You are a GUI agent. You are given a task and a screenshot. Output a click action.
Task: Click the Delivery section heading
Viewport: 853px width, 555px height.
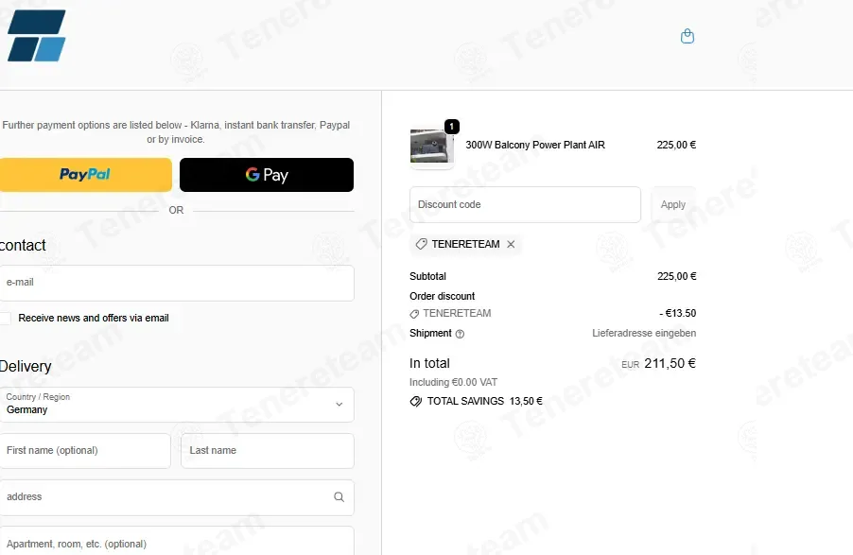[x=25, y=366]
